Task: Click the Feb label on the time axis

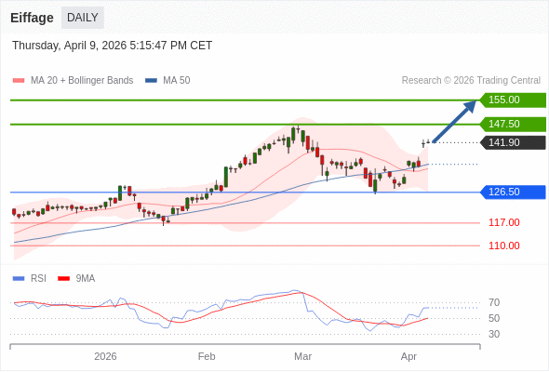Action: (207, 356)
